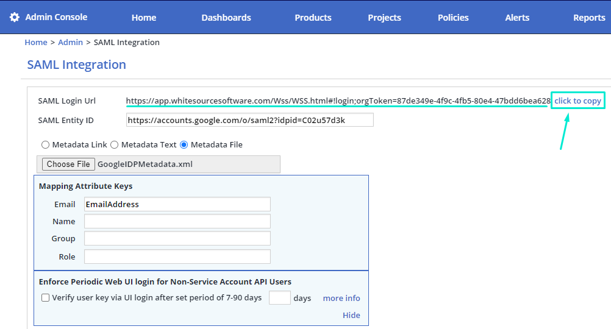Click the Email mapping attribute field
The image size is (611, 329).
(x=177, y=204)
